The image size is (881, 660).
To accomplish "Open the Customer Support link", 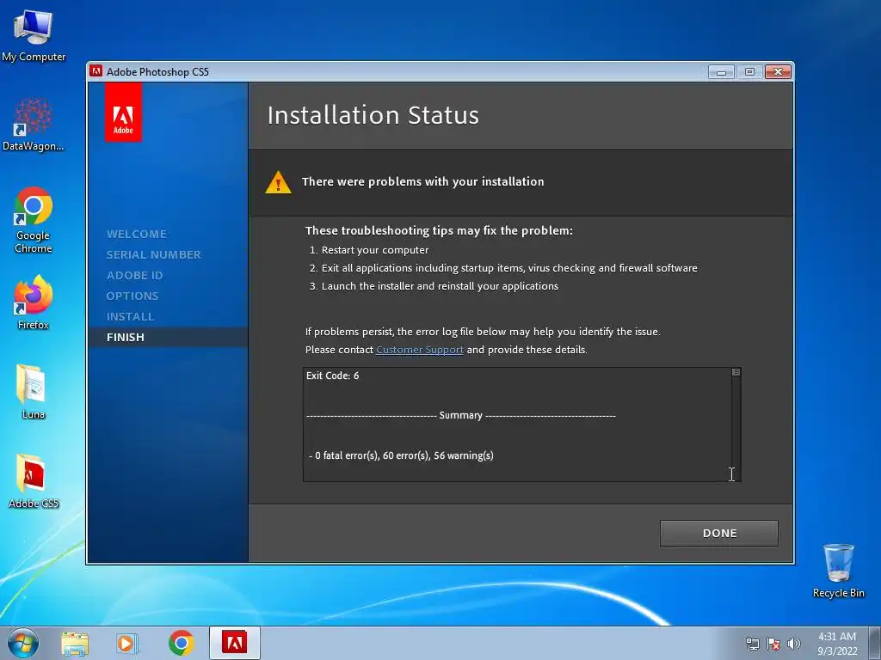I will [x=420, y=350].
